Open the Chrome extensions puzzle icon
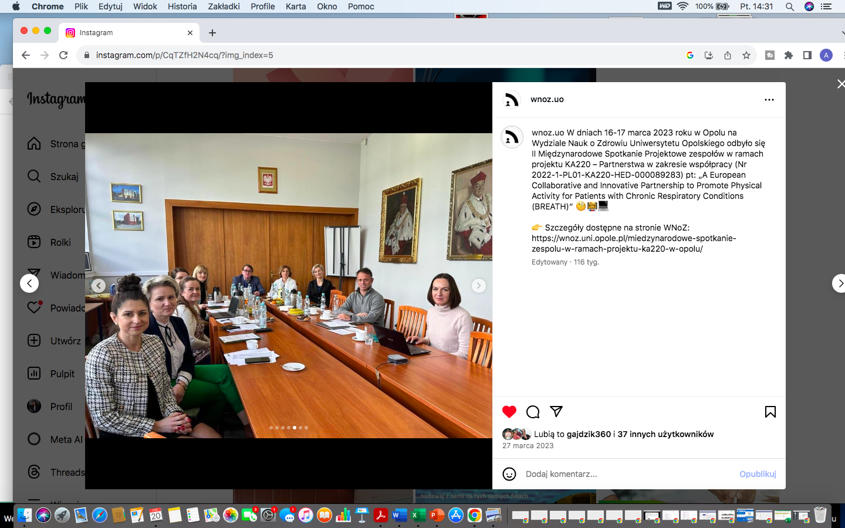The height and width of the screenshot is (528, 845). [789, 55]
